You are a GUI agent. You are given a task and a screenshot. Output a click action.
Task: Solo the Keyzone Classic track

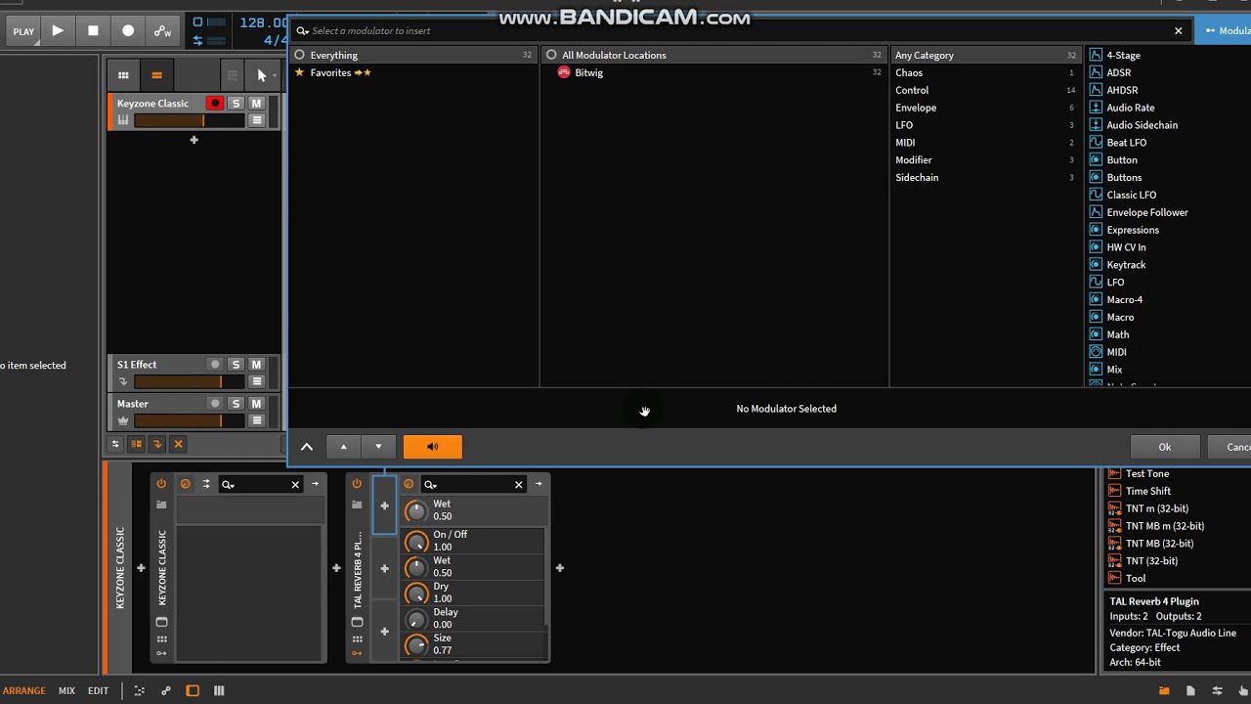[236, 104]
